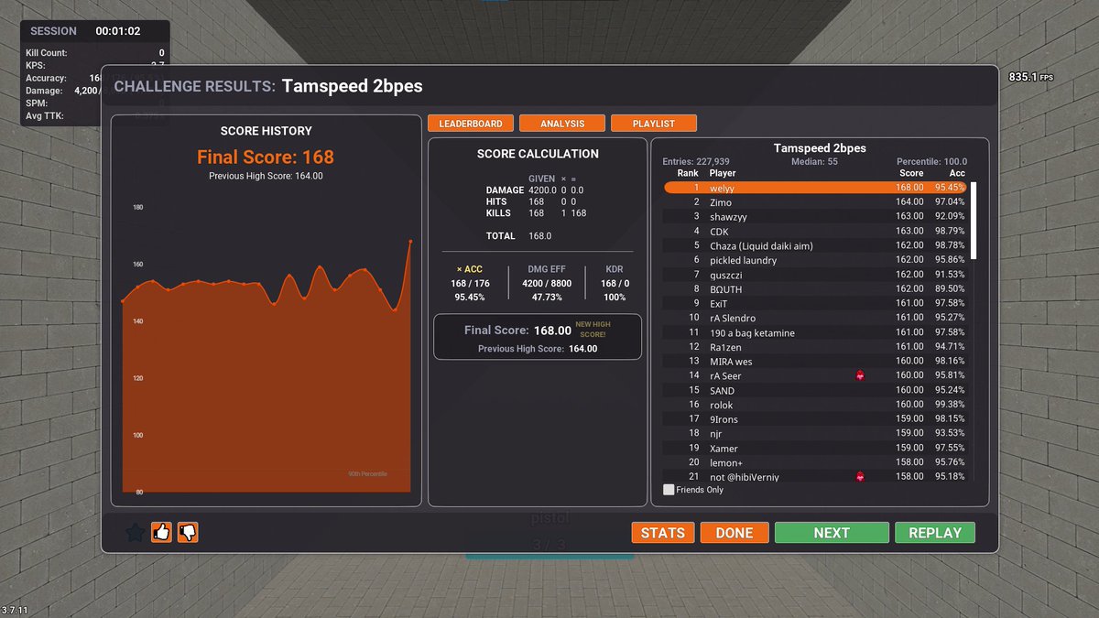Click the red badge icon beside rA Seer
This screenshot has height=618, width=1099.
click(x=860, y=375)
